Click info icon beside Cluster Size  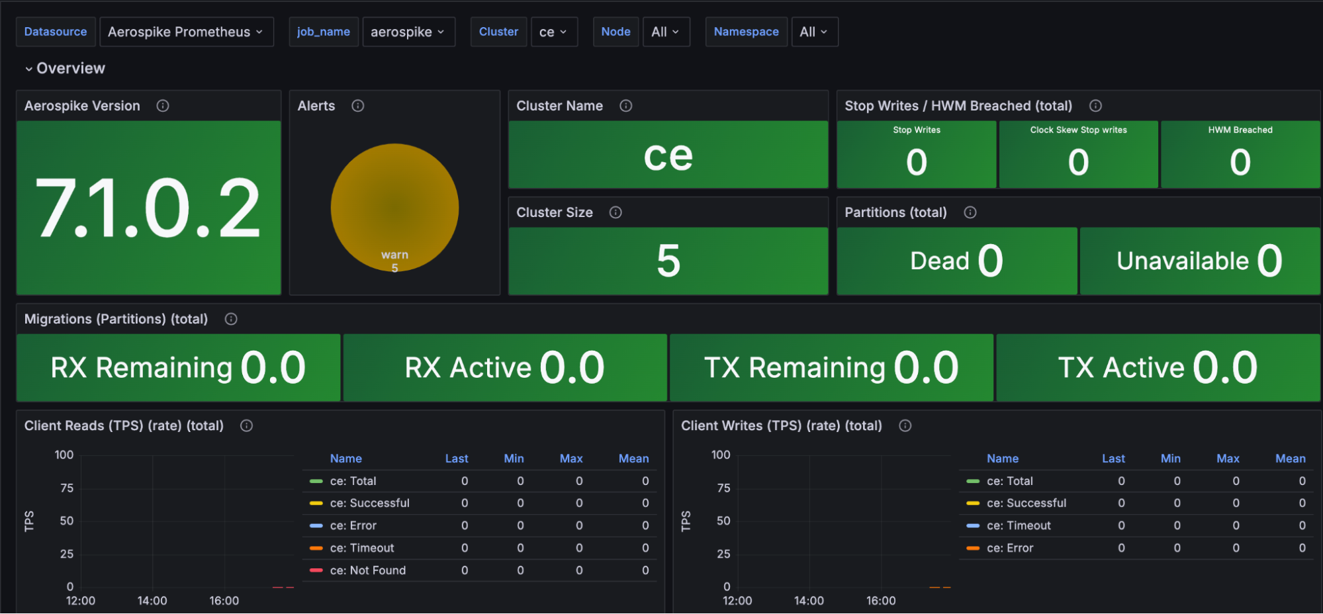(x=616, y=212)
